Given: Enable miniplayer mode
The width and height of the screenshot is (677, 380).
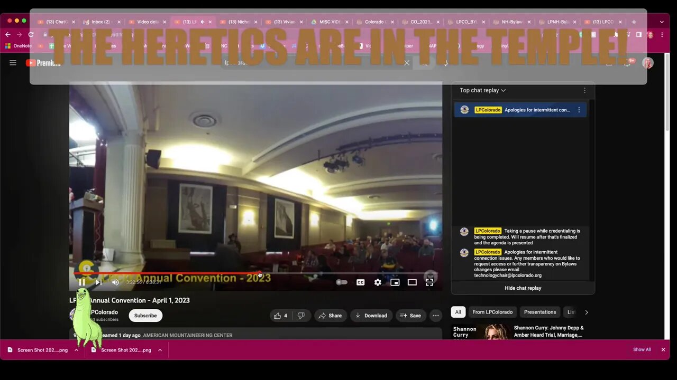Looking at the screenshot, I should [395, 282].
